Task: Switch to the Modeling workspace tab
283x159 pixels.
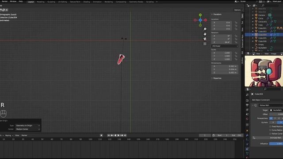Action: pos(40,2)
